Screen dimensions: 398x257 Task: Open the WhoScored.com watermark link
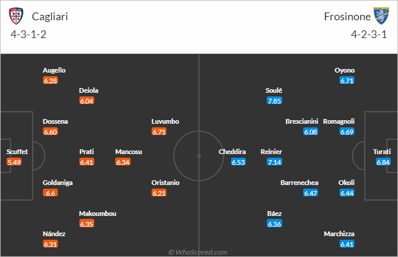coord(198,252)
